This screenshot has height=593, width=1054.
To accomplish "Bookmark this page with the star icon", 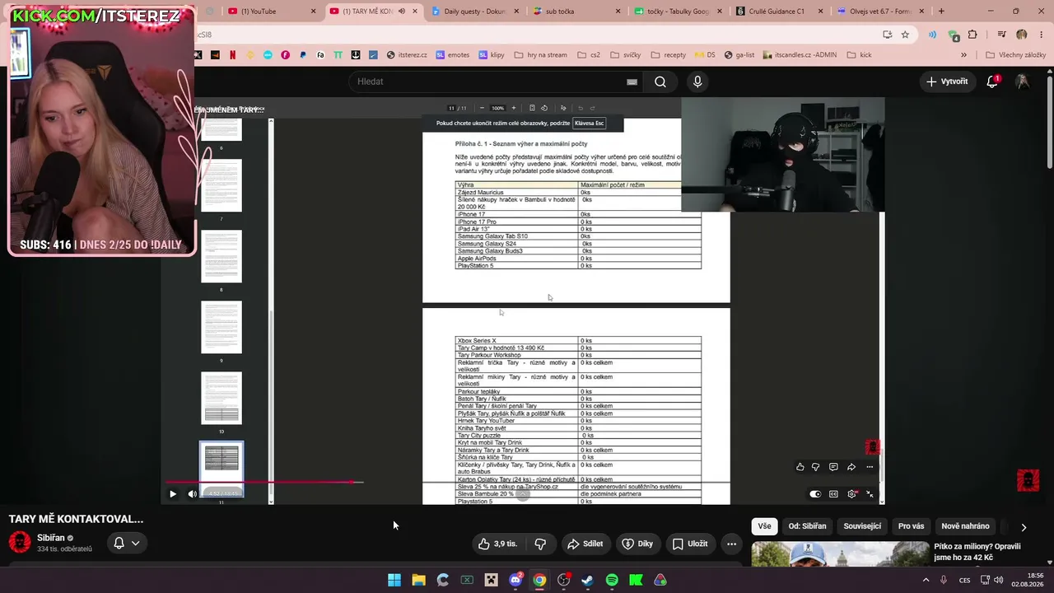I will pyautogui.click(x=905, y=35).
